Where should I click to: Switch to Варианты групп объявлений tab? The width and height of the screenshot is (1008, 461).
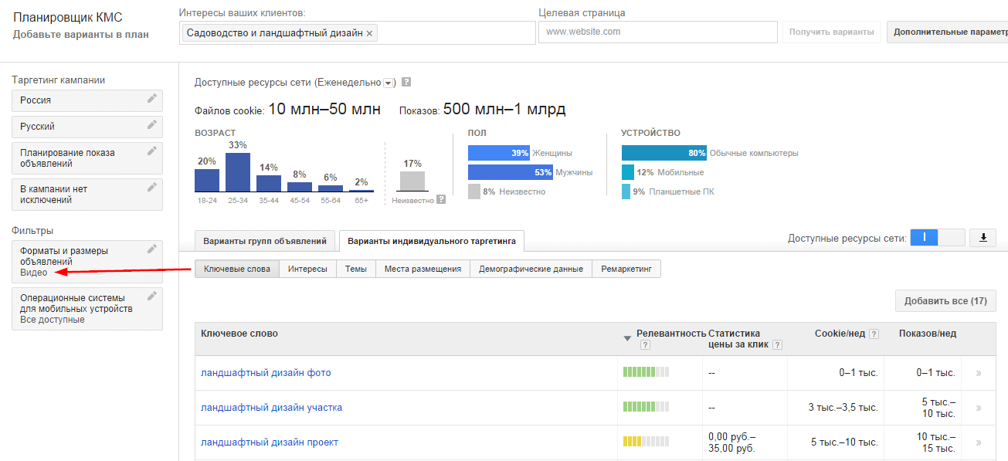pyautogui.click(x=266, y=240)
